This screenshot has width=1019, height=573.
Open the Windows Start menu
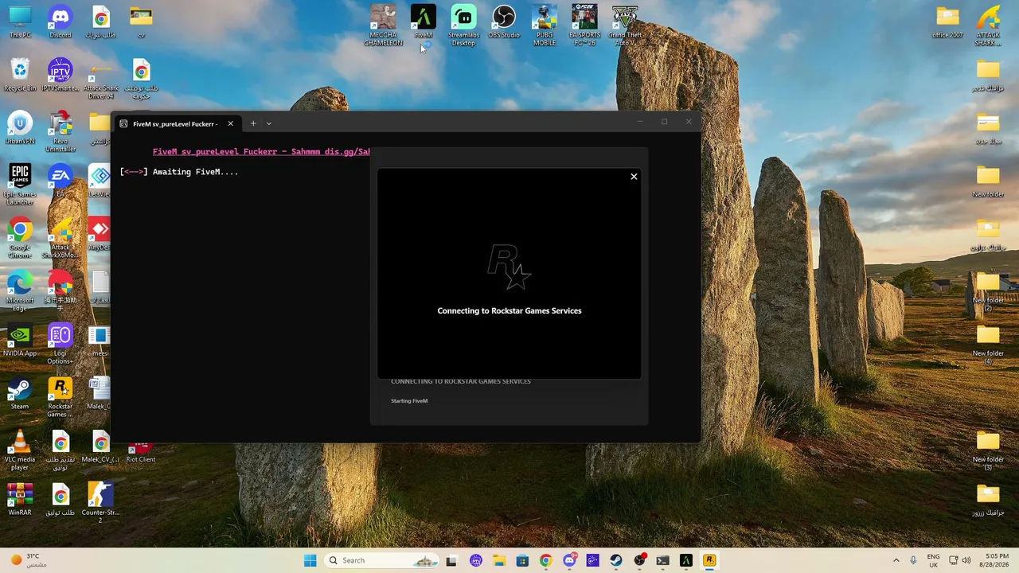point(310,560)
